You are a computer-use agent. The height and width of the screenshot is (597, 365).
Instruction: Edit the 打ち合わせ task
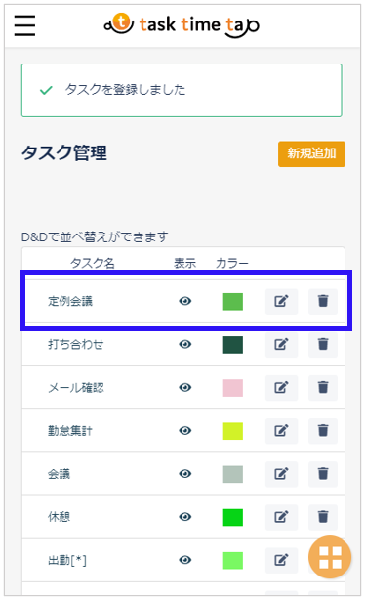point(281,345)
